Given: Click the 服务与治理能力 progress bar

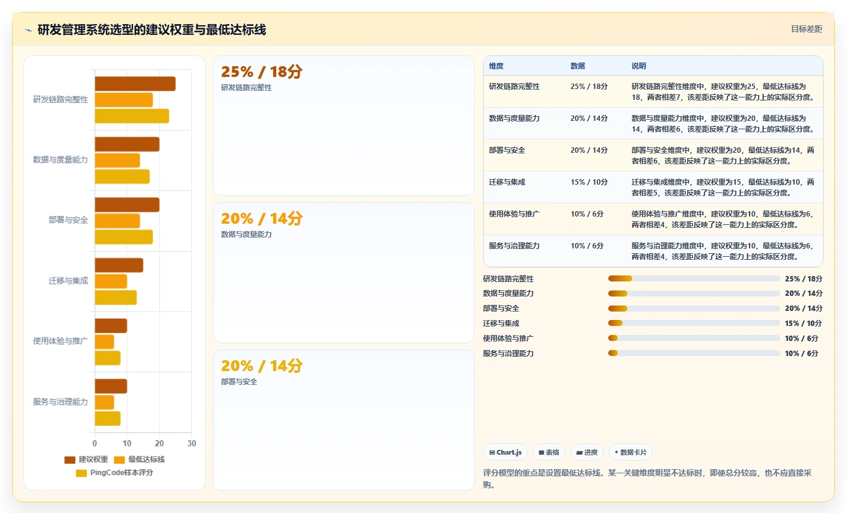Looking at the screenshot, I should coord(694,354).
